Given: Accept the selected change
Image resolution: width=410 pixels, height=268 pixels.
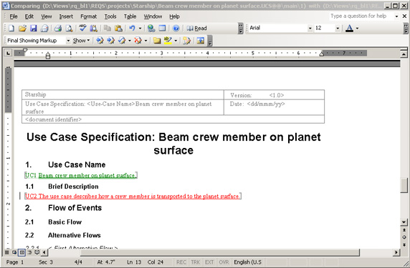Looking at the screenshot, I should (x=122, y=41).
